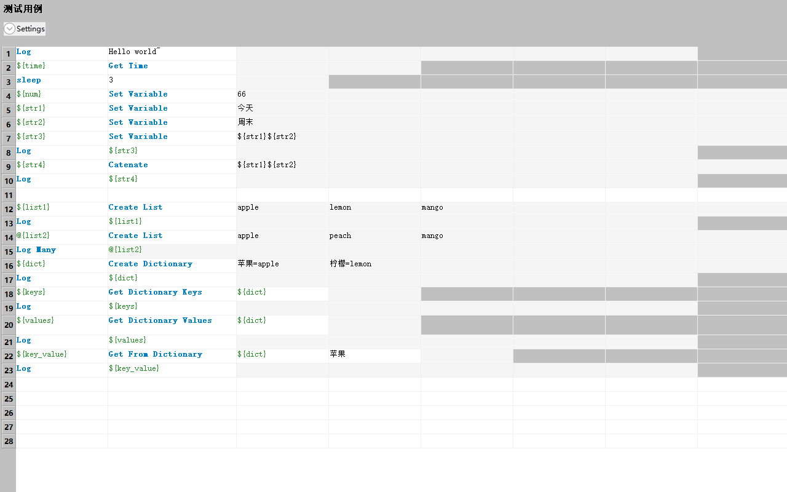
Task: Select row header 1
Action: 9,54
